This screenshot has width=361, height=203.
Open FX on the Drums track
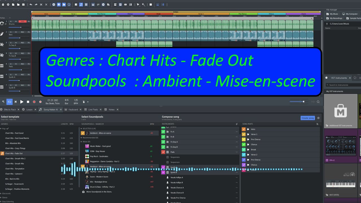click(x=28, y=21)
